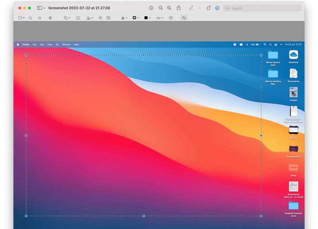Viewport: 318px width, 229px height.
Task: Toggle the sidebar view button
Action: 39,8
